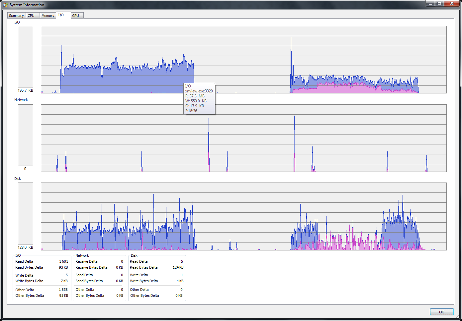462x321 pixels.
Task: Click I/O Read Delta value 1 601
Action: pyautogui.click(x=63, y=261)
